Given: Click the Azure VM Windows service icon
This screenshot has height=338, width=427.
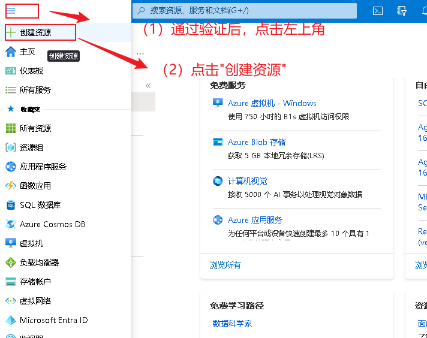Looking at the screenshot, I should 218,103.
